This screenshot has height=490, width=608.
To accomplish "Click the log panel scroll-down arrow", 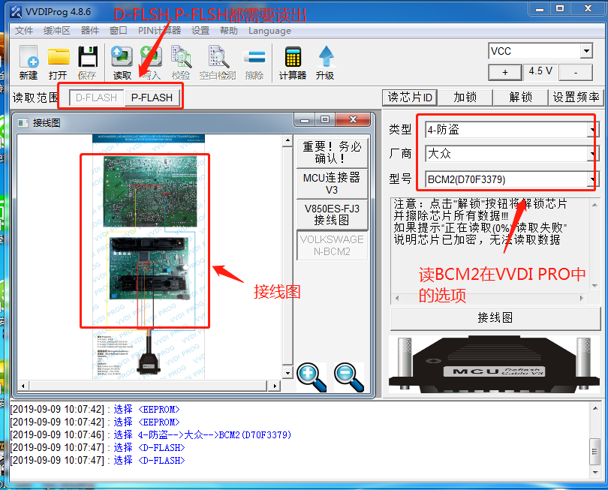I will tap(594, 473).
